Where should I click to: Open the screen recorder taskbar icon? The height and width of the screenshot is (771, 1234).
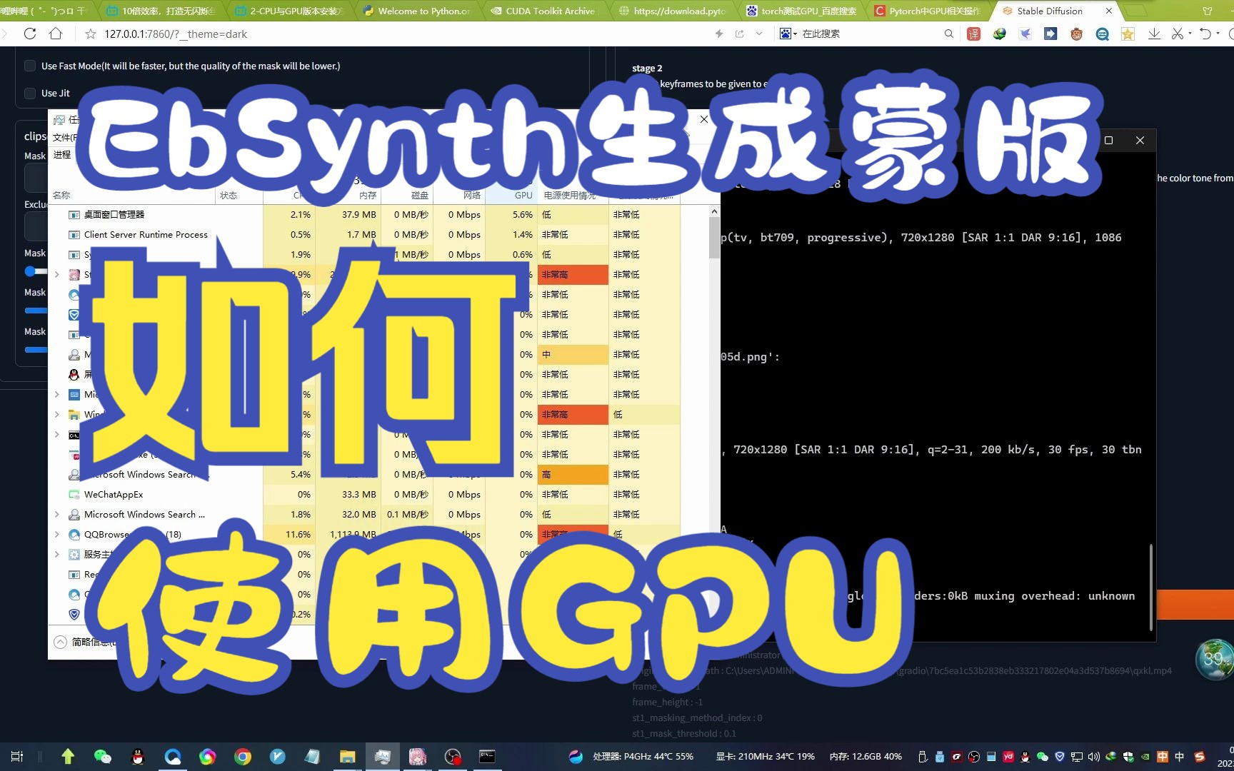pyautogui.click(x=452, y=756)
